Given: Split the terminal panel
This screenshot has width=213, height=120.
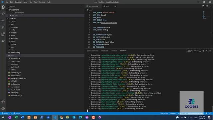Looking at the screenshot, I should click(x=200, y=51).
